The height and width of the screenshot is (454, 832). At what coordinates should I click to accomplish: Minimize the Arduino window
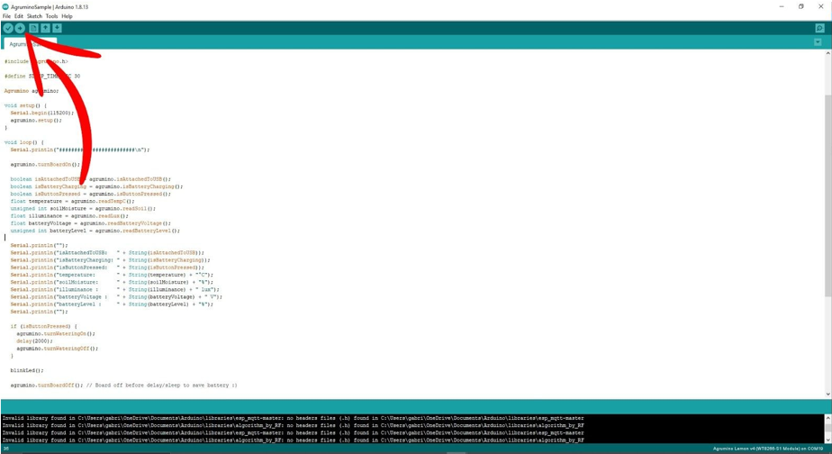[x=782, y=6]
